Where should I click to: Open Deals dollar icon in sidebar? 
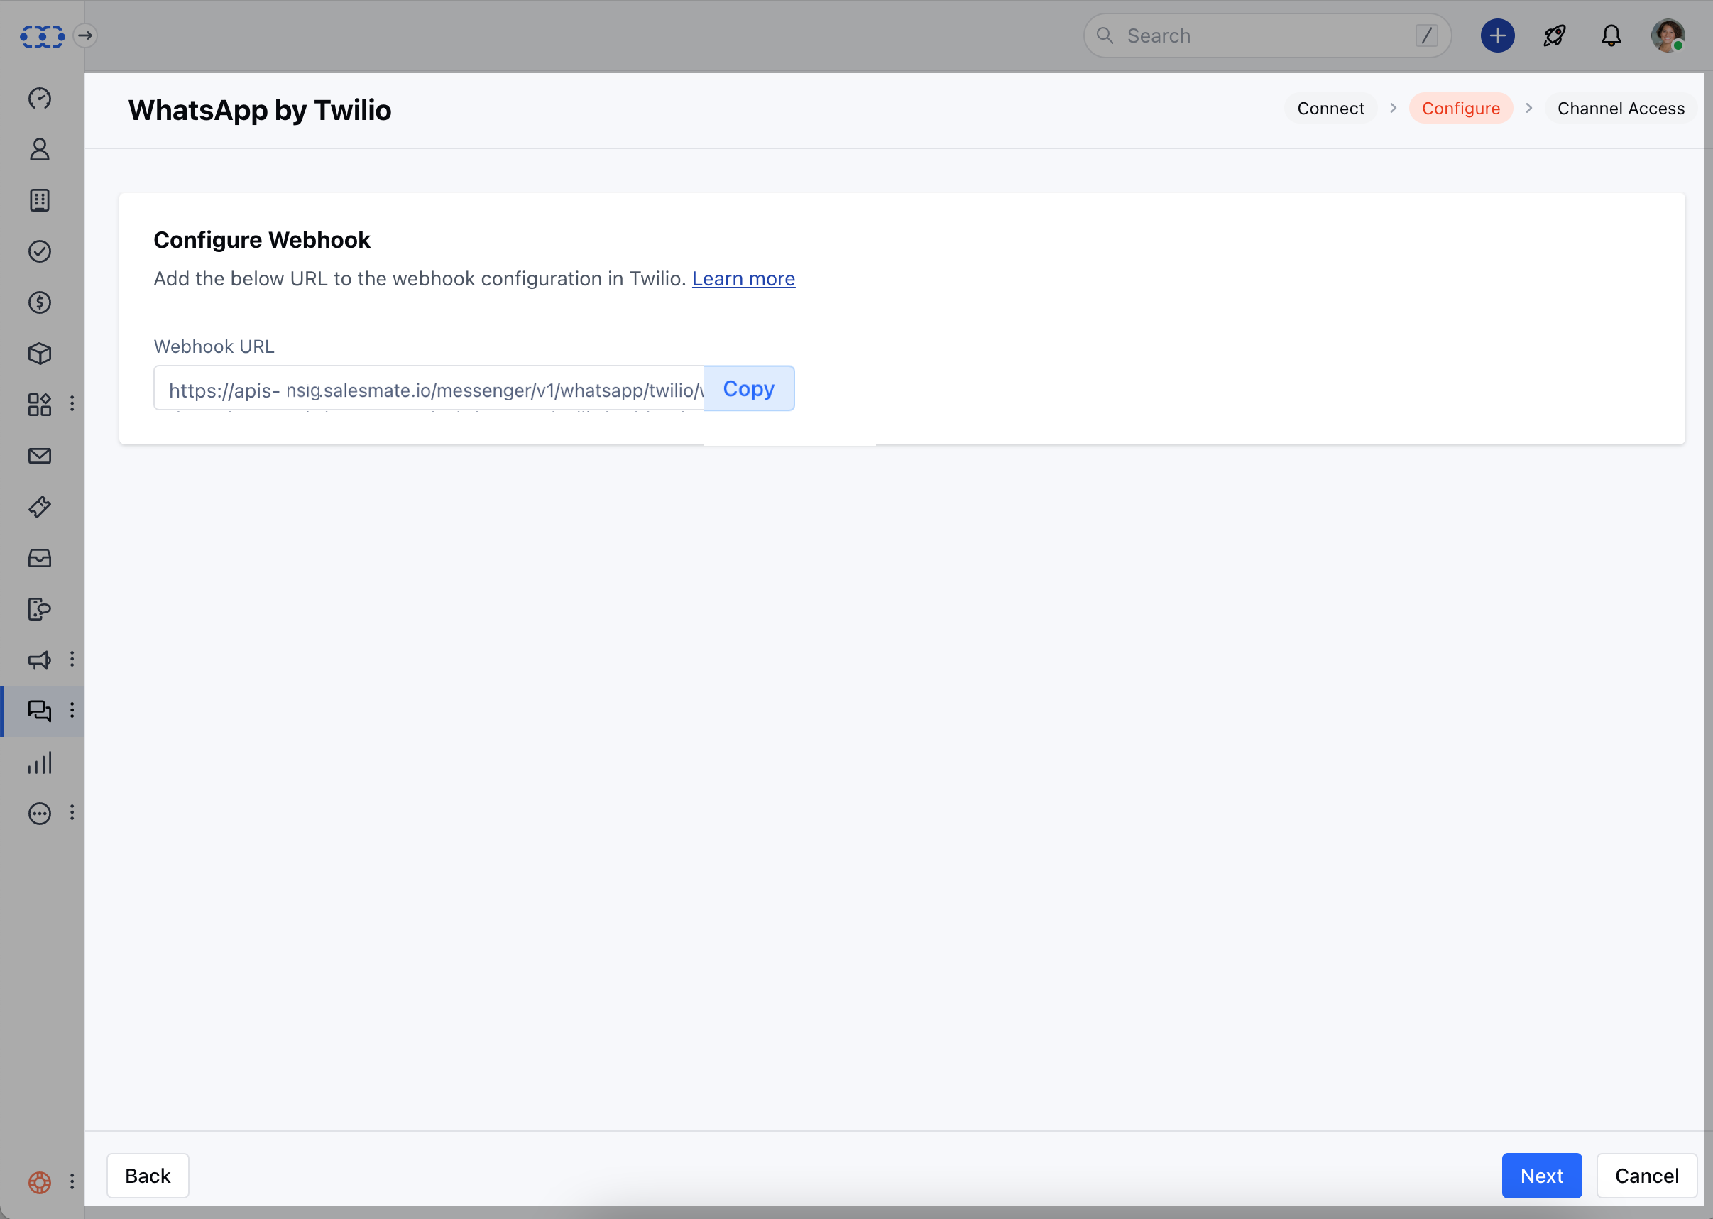pyautogui.click(x=40, y=302)
